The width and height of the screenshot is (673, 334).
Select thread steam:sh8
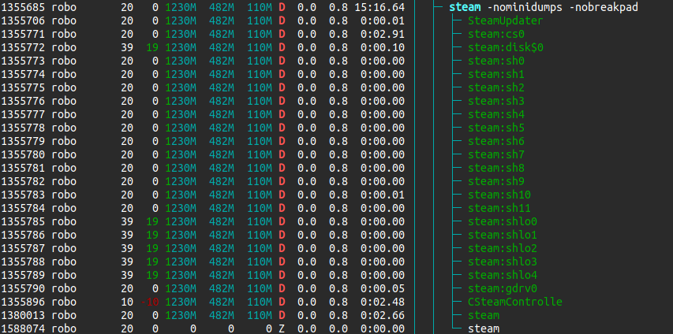tap(496, 168)
